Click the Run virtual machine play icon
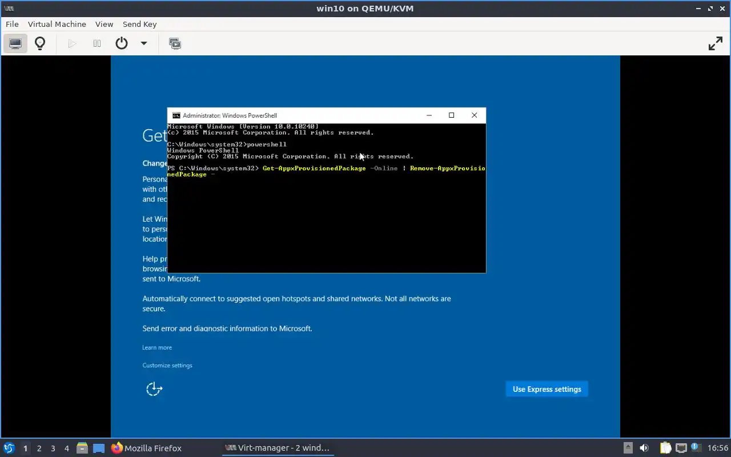This screenshot has width=731, height=457. [72, 43]
